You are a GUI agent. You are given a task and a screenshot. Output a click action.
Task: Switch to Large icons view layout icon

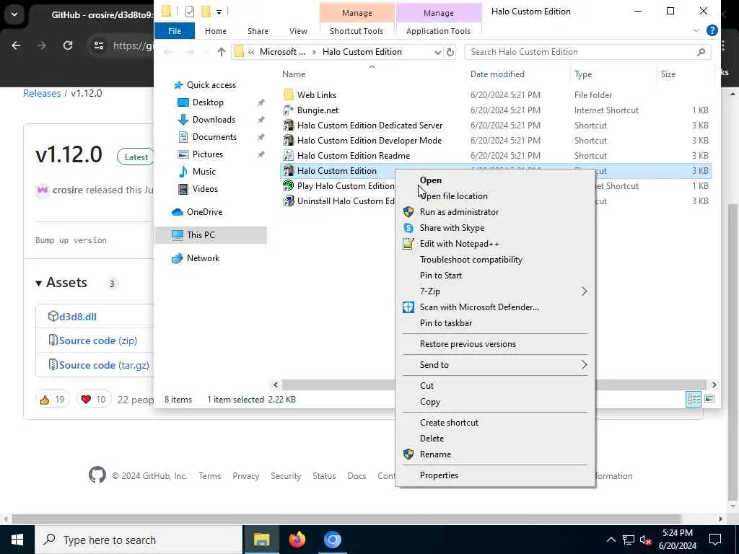(709, 399)
